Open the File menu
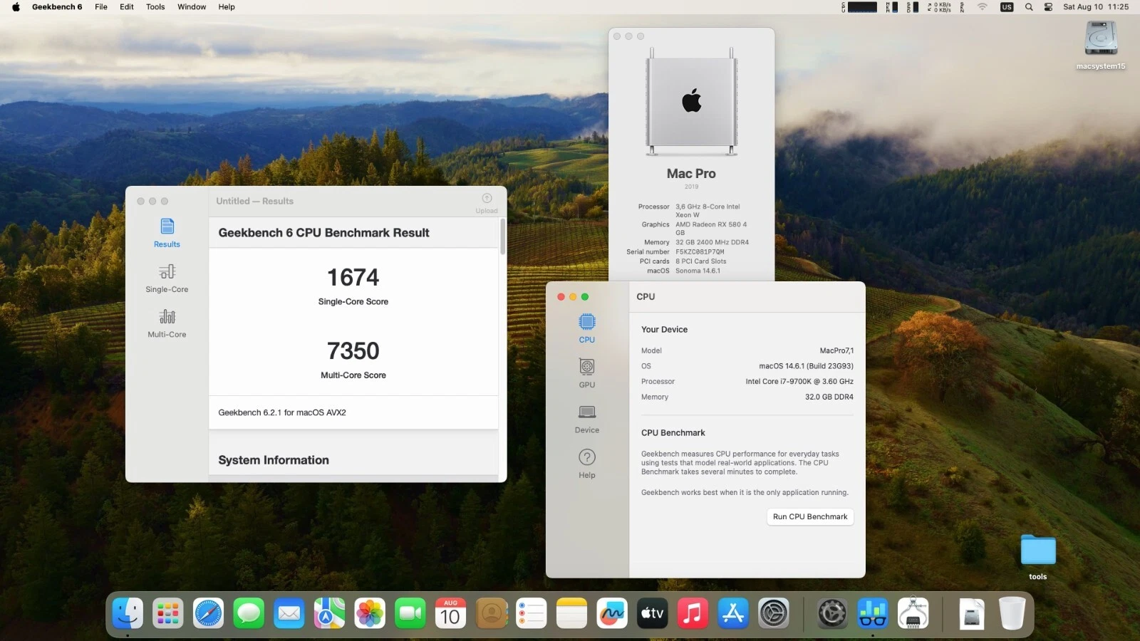1140x641 pixels. coord(101,7)
